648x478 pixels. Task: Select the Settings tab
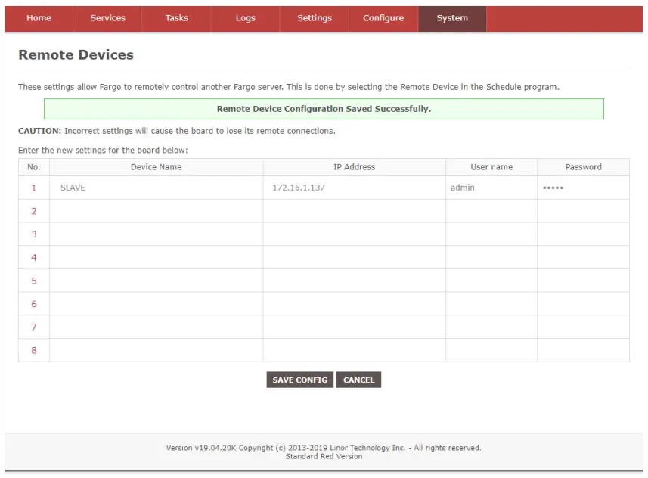315,18
